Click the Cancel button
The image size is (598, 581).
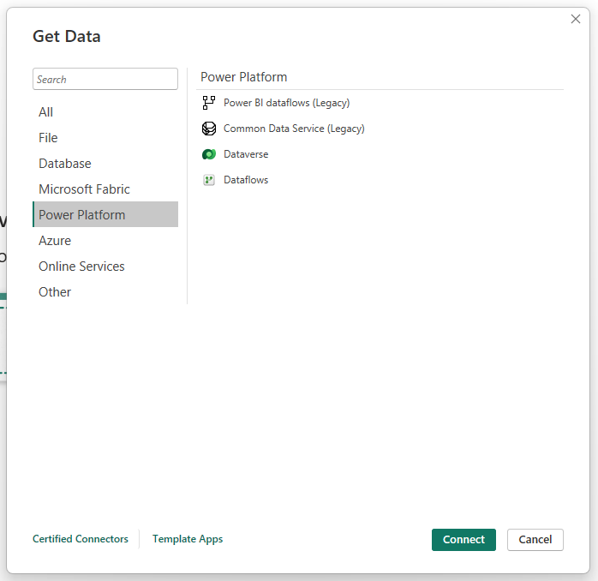coord(535,539)
